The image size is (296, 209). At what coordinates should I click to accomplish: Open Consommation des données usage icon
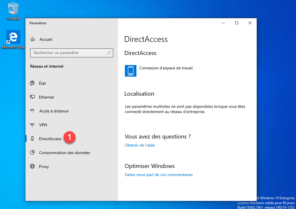[32, 152]
